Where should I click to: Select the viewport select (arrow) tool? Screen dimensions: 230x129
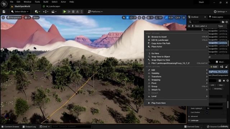pos(124,18)
